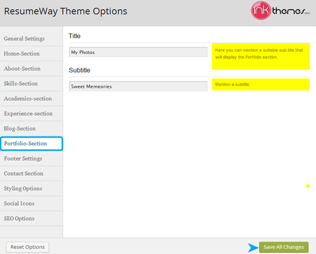Viewport: 316px width, 254px height.
Task: Select Social Icons tab
Action: click(x=31, y=203)
